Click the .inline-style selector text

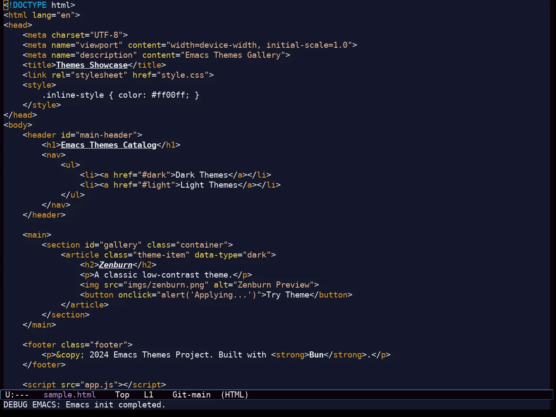click(73, 95)
